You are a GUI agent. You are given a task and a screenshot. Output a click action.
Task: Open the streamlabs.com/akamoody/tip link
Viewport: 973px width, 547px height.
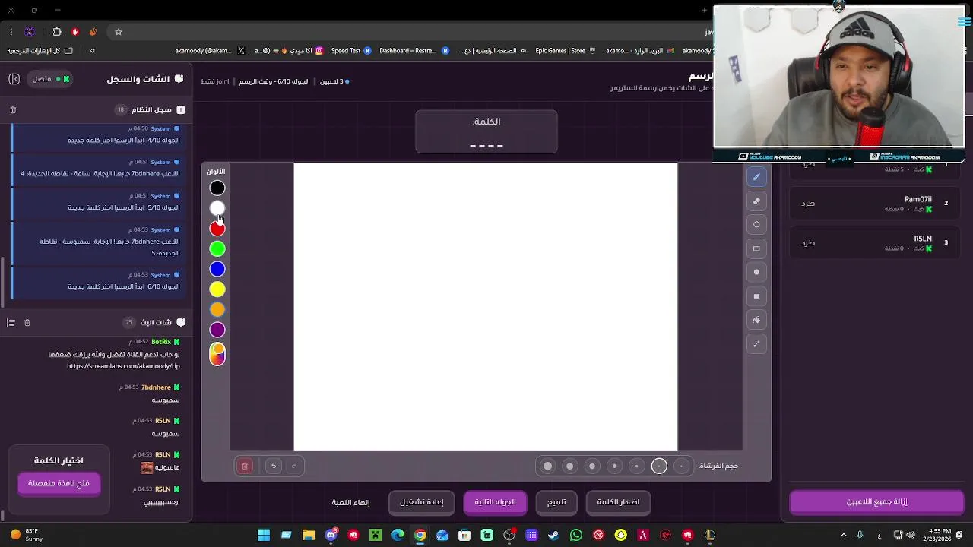pyautogui.click(x=123, y=366)
